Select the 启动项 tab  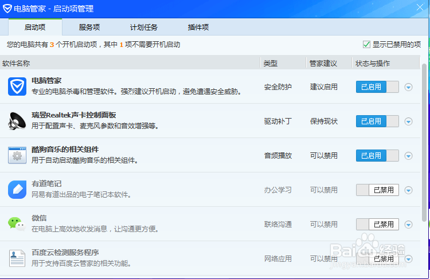pos(35,27)
